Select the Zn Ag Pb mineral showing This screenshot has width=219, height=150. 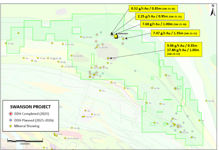tap(63, 67)
